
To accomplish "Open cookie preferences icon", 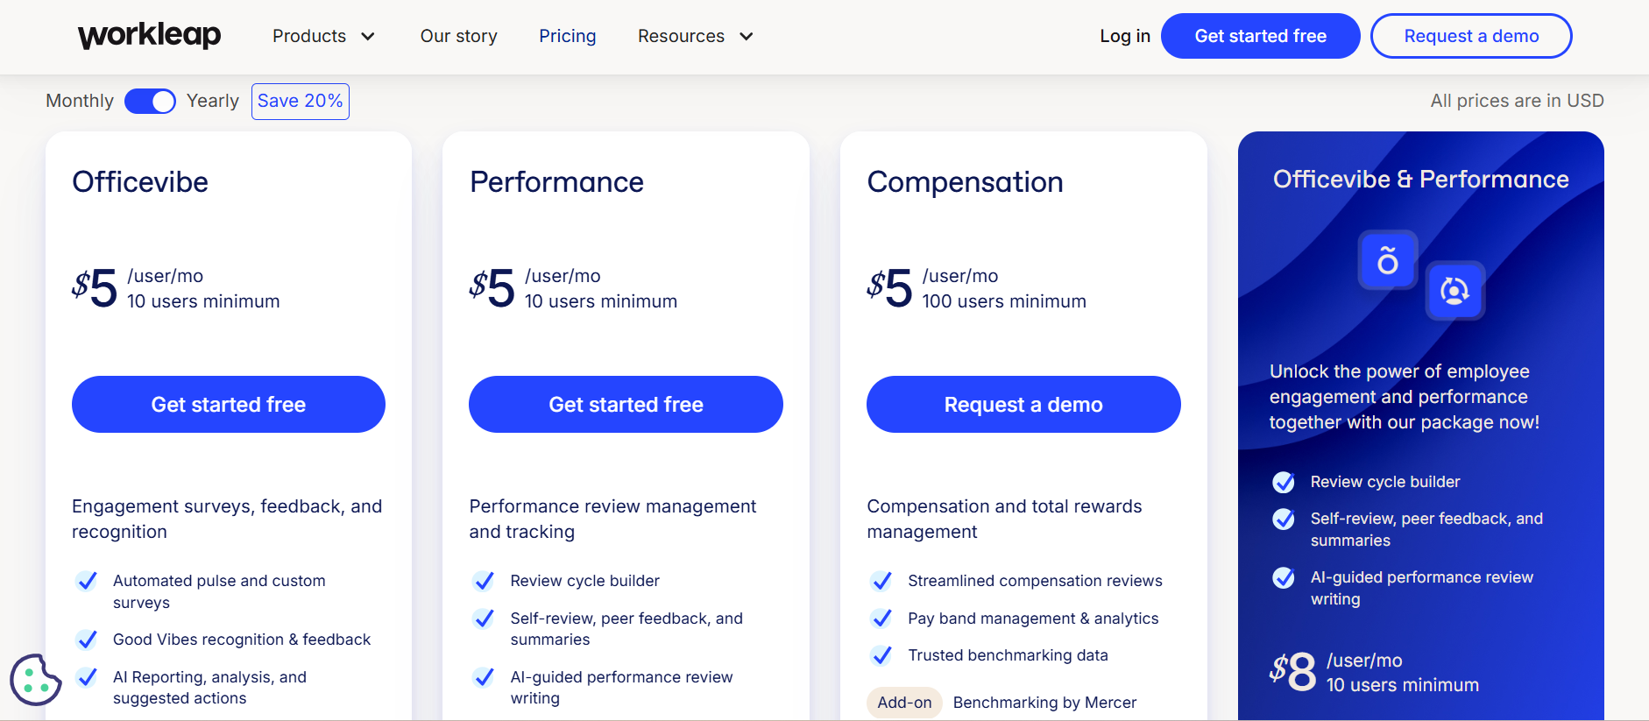I will (x=35, y=679).
